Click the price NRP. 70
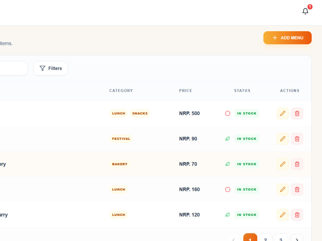 point(188,164)
